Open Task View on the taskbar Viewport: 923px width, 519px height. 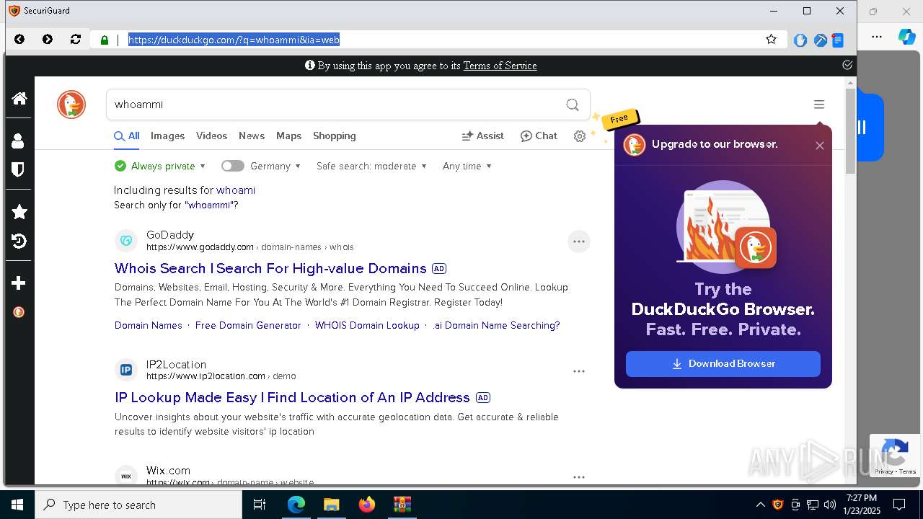(x=260, y=505)
